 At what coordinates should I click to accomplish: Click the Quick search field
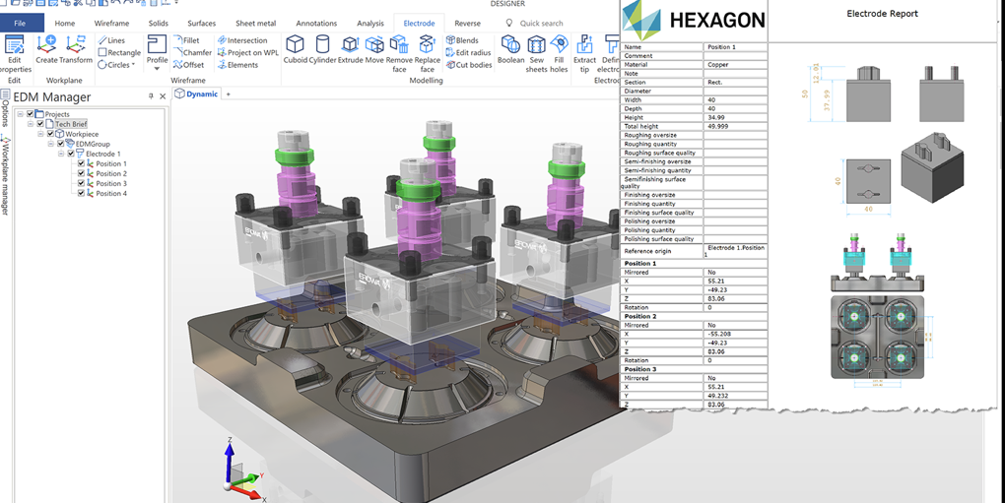click(542, 23)
